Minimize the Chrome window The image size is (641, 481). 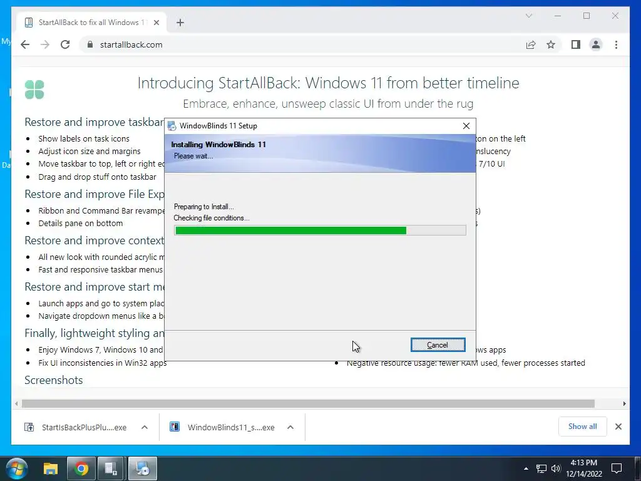tap(558, 16)
